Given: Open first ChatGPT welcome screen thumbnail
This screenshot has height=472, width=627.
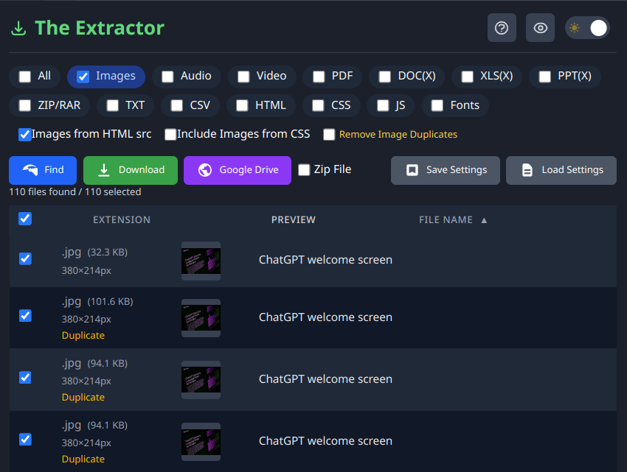Looking at the screenshot, I should click(x=201, y=261).
